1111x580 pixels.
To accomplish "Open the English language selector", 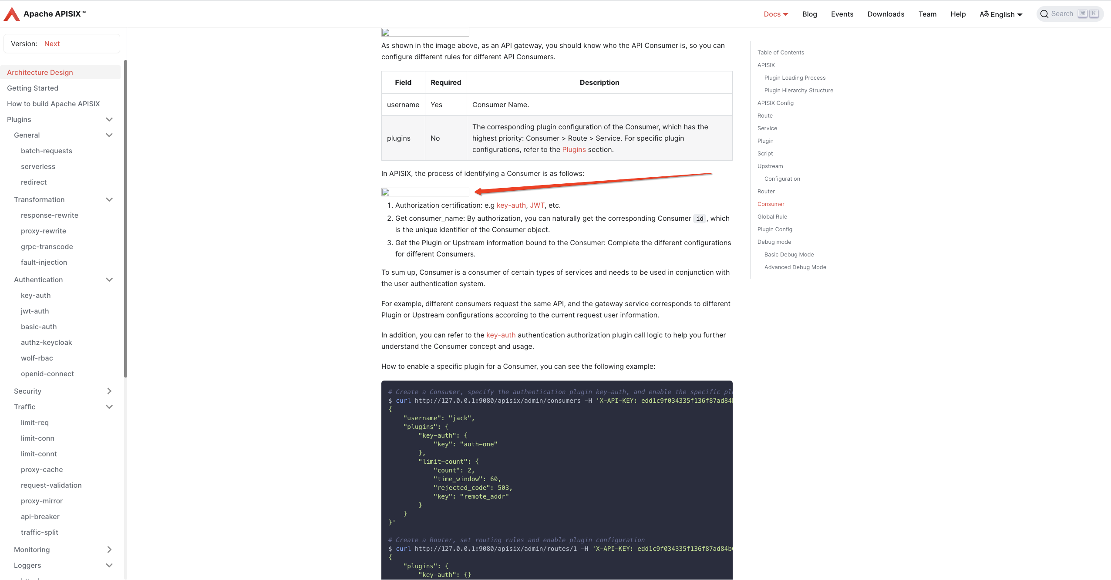I will pos(1002,14).
